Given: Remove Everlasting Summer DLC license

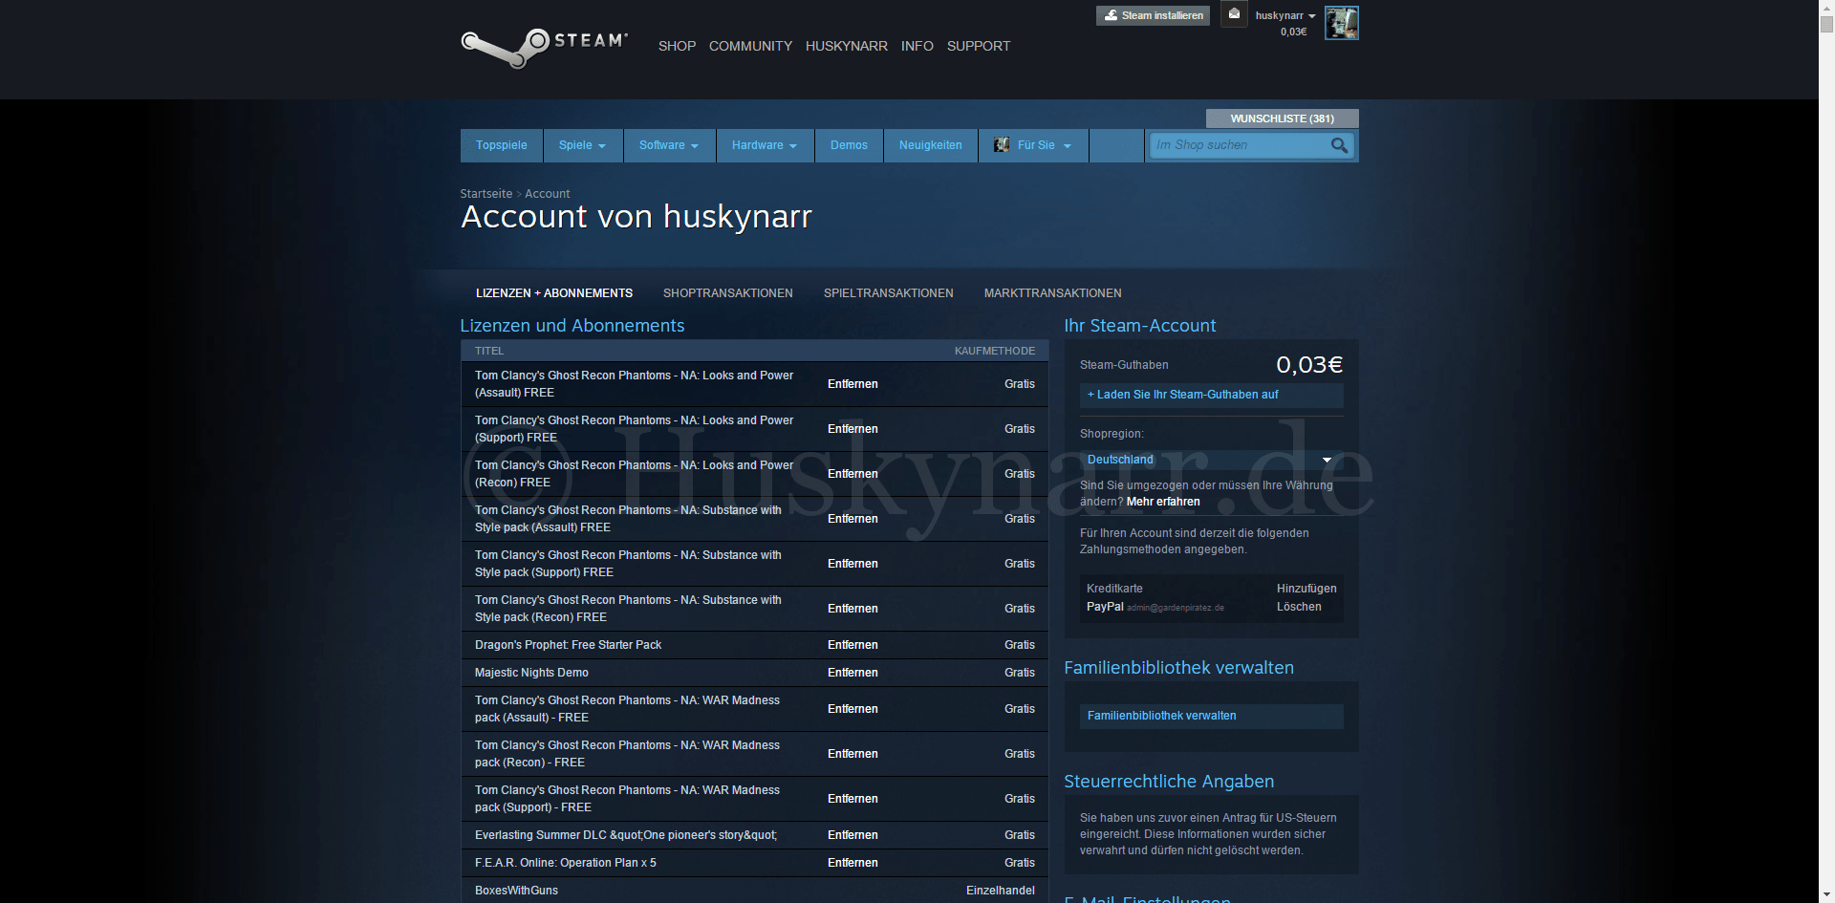Looking at the screenshot, I should point(853,835).
